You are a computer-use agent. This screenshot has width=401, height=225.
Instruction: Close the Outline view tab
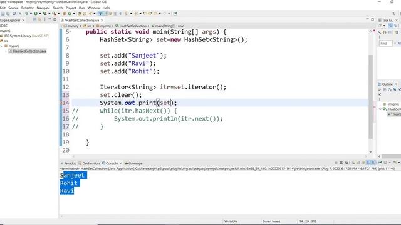point(396,84)
